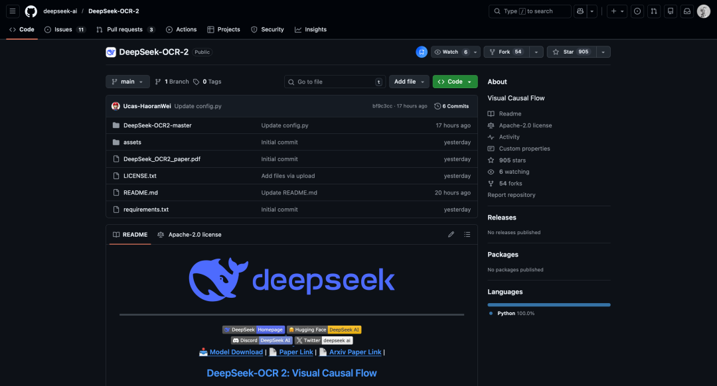
Task: View the 0 Tags link
Action: [207, 82]
